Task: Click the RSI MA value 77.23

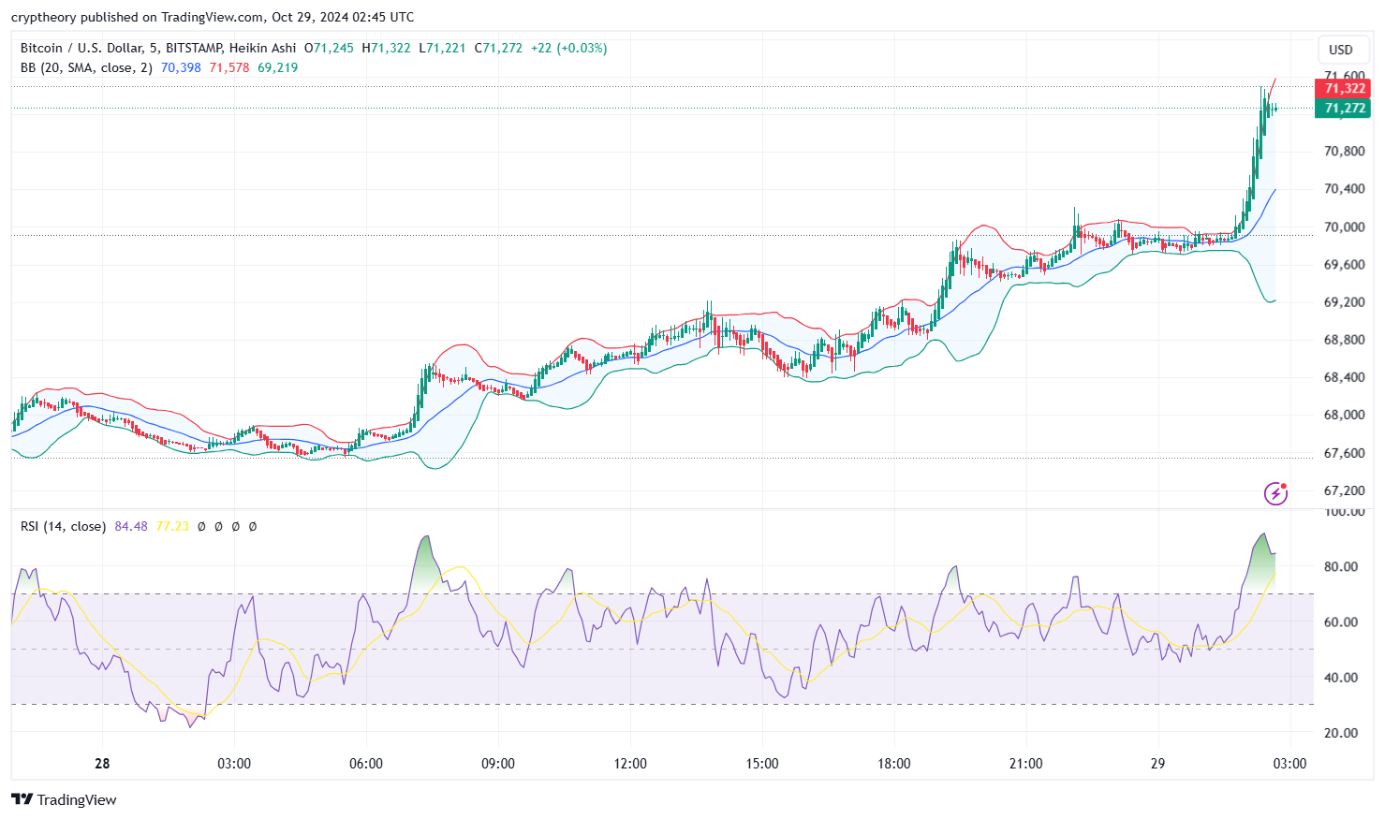Action: click(172, 526)
